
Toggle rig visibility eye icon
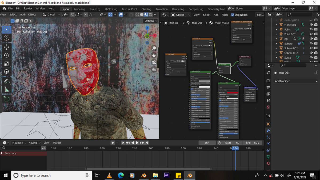311,39
